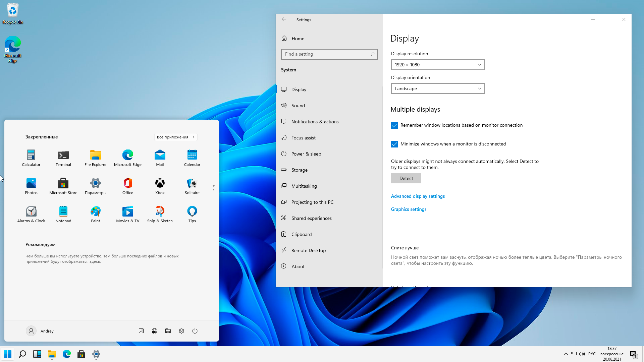Expand all apps list via Все приложения
Screen dimensions: 644x362
coord(175,137)
